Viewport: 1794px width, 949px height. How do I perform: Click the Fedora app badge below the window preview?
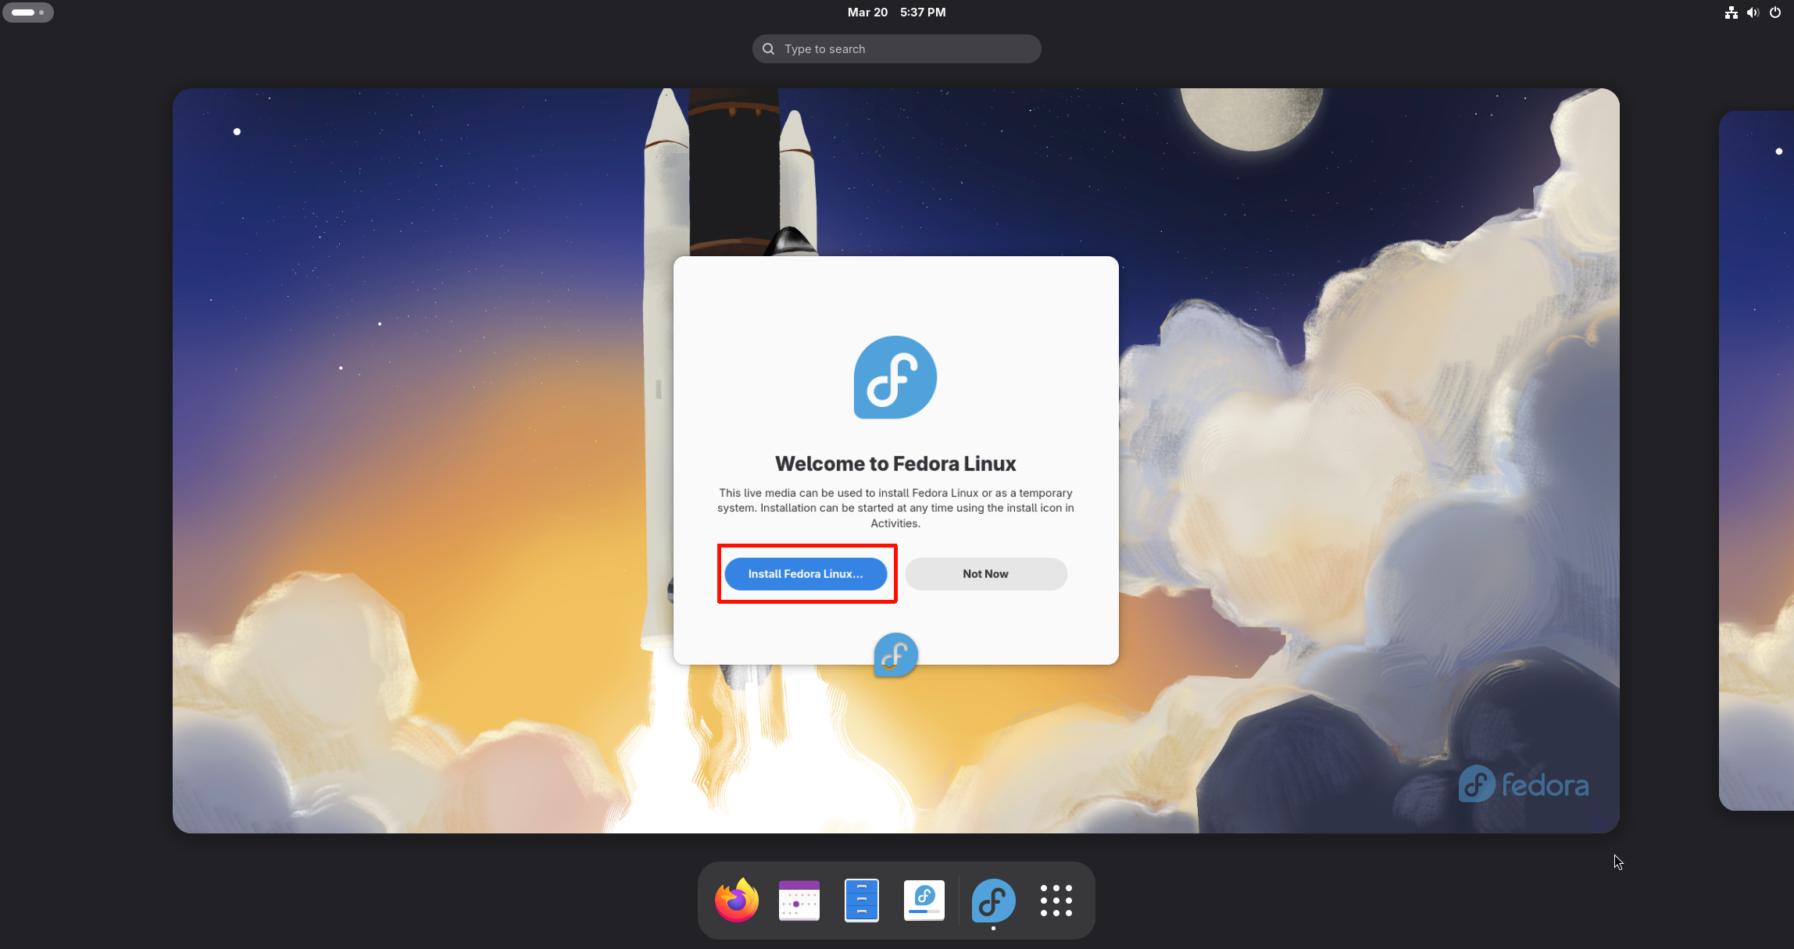895,655
